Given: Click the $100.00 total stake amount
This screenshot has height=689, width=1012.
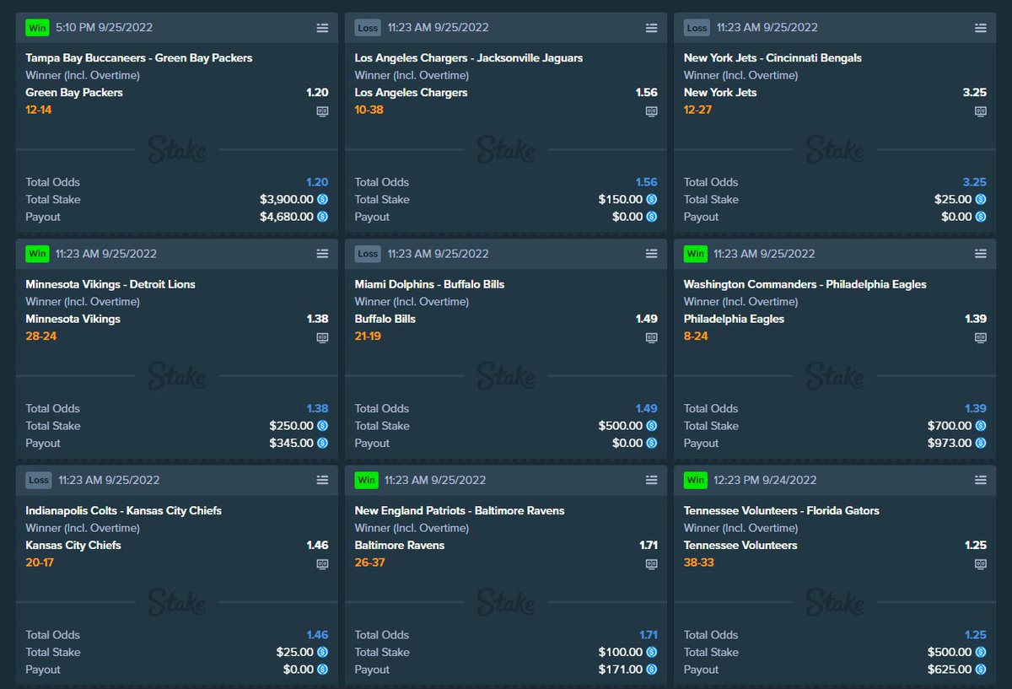Looking at the screenshot, I should [620, 652].
